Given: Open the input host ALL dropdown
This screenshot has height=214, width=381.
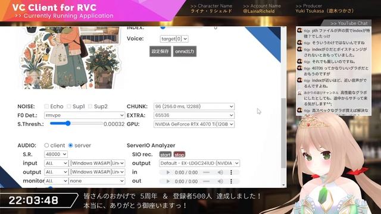Looking at the screenshot, I should pos(56,163).
